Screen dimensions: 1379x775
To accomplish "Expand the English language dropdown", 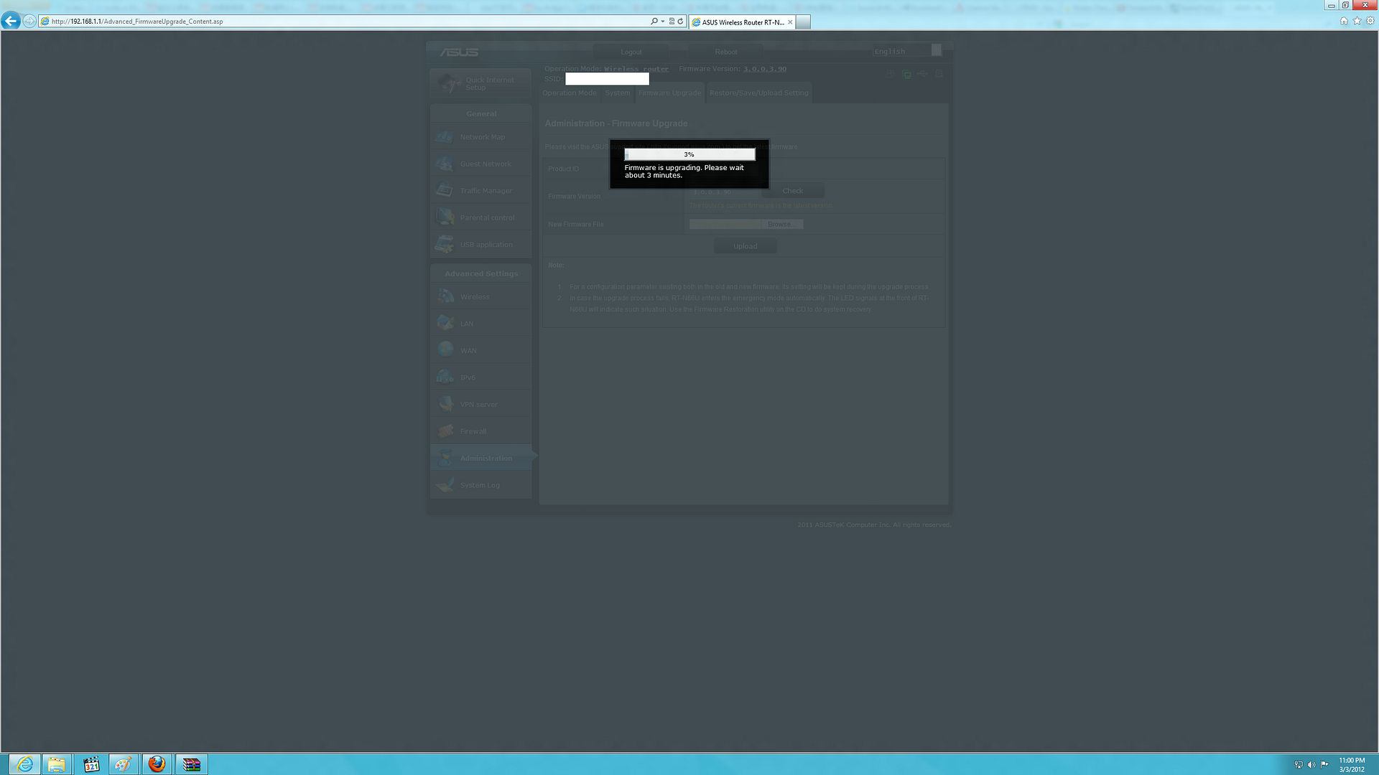I will click(936, 50).
